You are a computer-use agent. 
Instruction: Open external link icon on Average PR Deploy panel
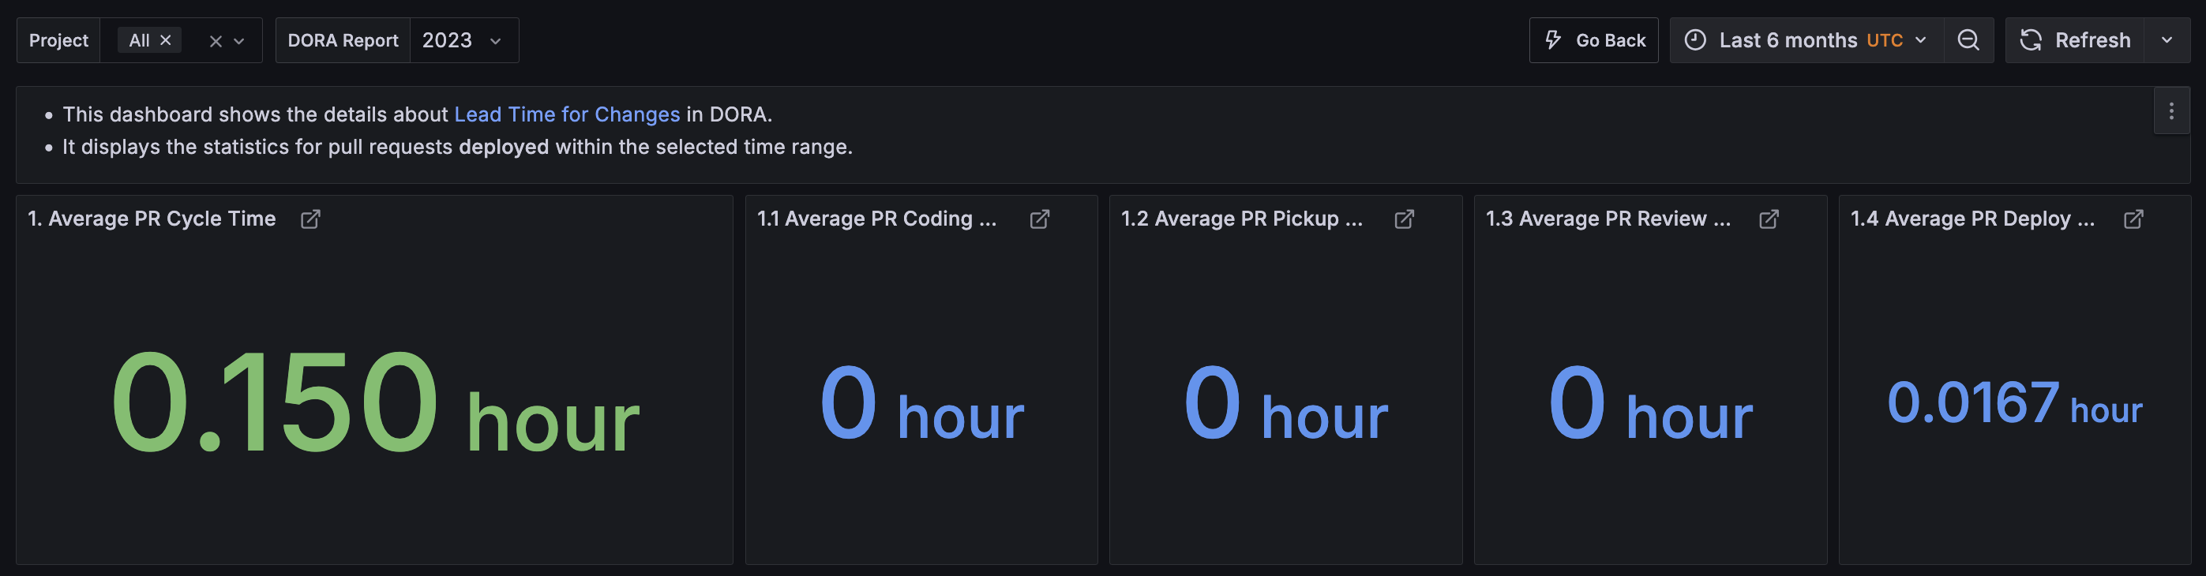[2133, 219]
